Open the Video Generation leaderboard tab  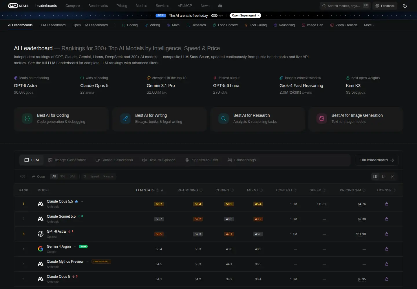(x=114, y=160)
